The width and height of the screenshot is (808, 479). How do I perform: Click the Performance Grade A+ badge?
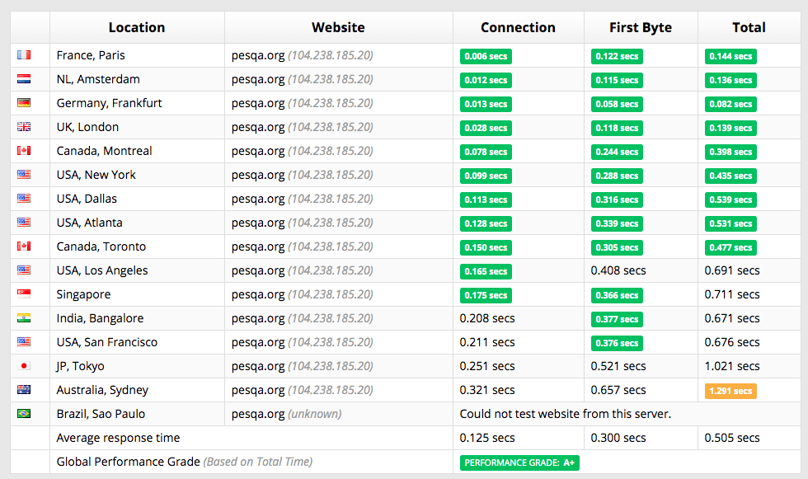click(519, 463)
